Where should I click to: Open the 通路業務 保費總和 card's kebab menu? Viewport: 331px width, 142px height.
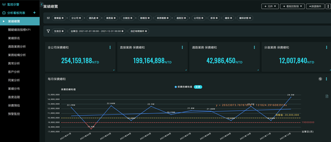[x=254, y=48]
